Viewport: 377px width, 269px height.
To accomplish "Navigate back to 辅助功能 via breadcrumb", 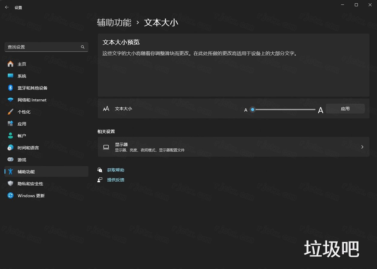I will click(114, 22).
